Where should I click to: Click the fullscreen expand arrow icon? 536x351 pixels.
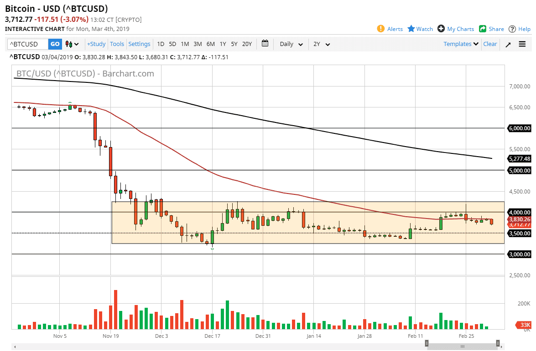pyautogui.click(x=508, y=44)
